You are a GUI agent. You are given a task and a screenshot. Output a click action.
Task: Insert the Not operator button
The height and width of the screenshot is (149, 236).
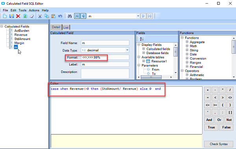pos(229,120)
